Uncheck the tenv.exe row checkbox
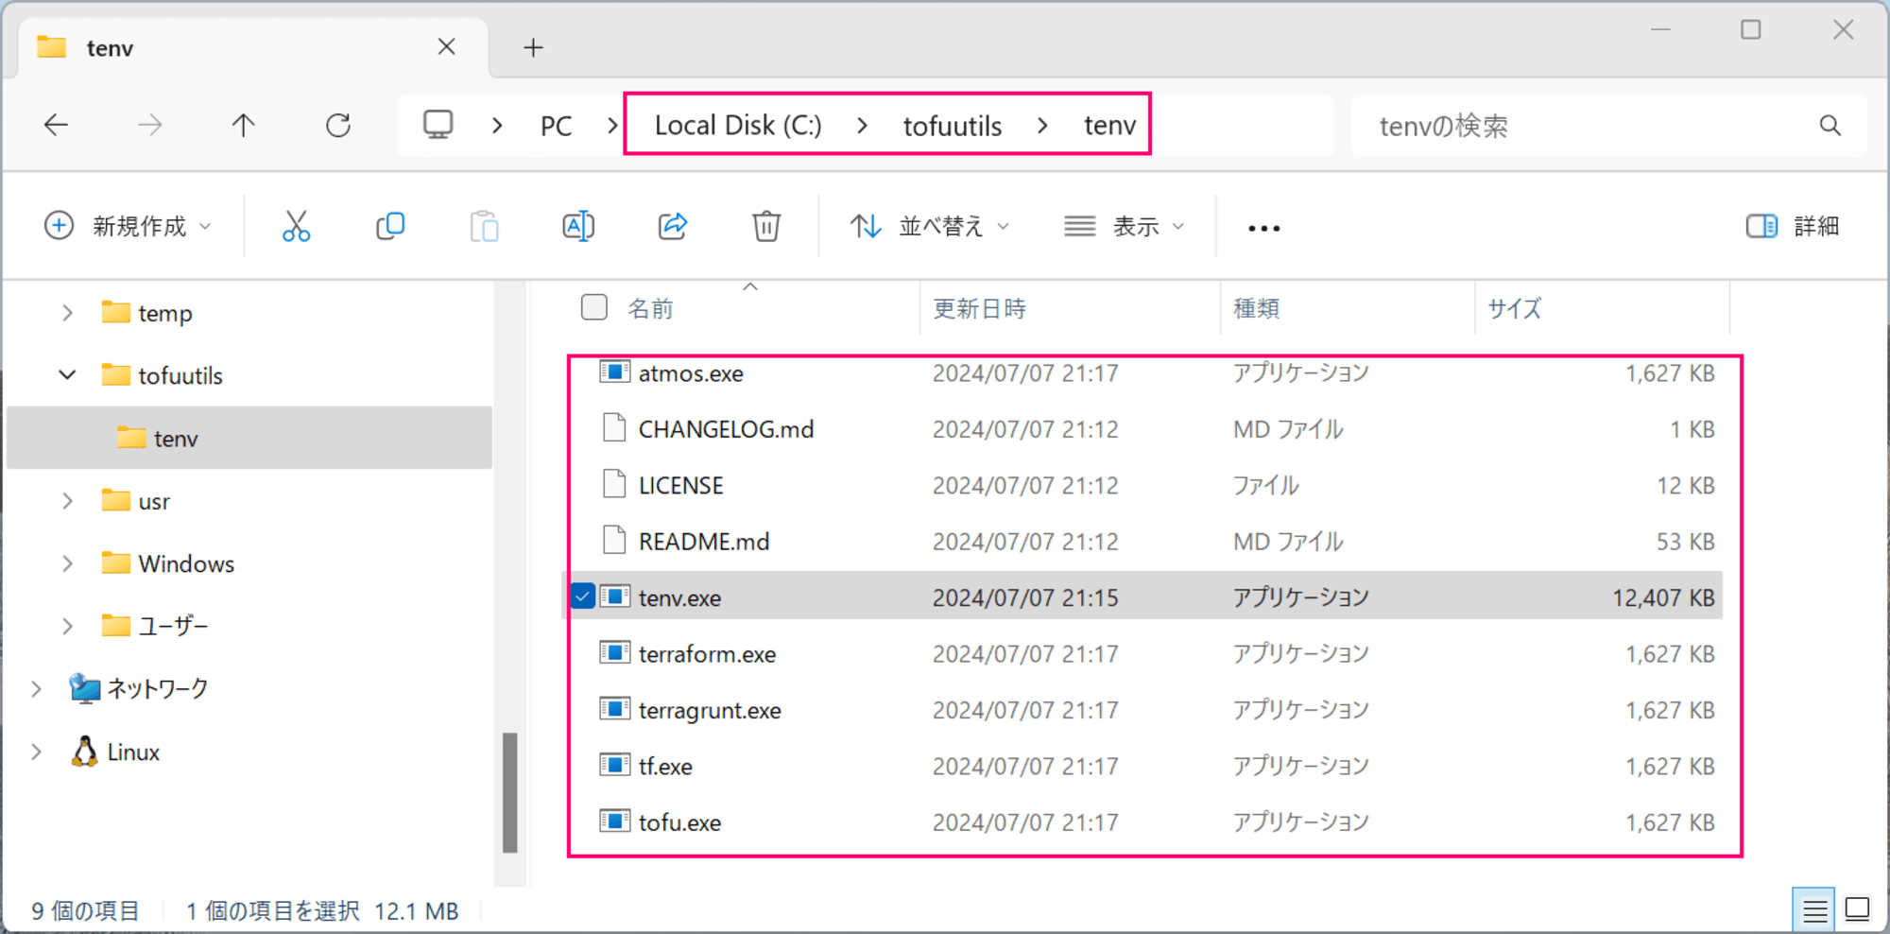1890x934 pixels. 583,597
